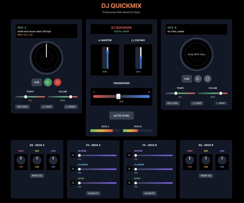Click the AUTO SYNC button
The width and height of the screenshot is (244, 203).
(121, 115)
